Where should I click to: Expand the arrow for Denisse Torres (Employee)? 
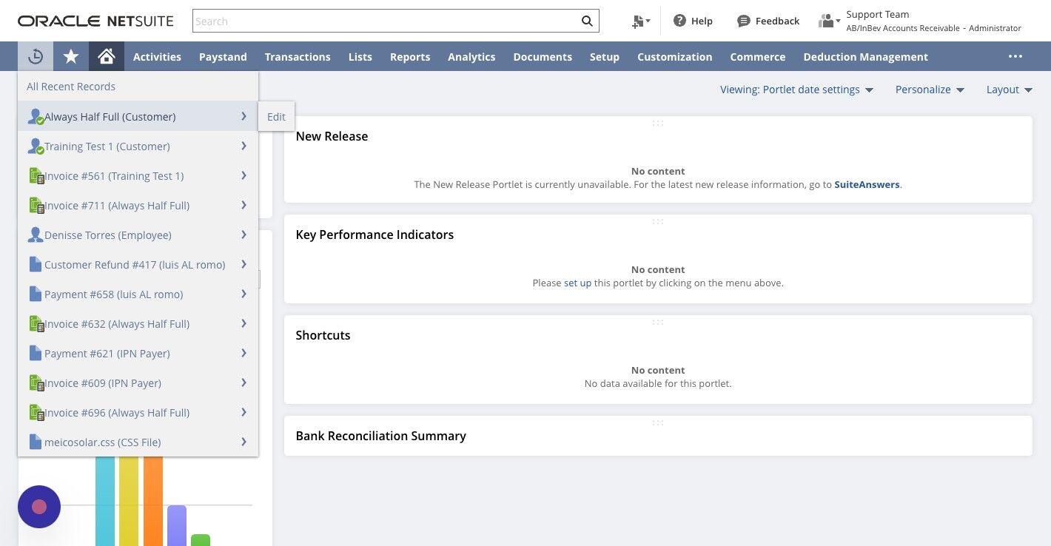pyautogui.click(x=244, y=235)
